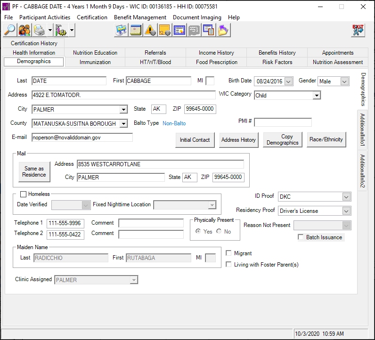Screen dimensions: 375x340
Task: Open Address History
Action: (239, 140)
